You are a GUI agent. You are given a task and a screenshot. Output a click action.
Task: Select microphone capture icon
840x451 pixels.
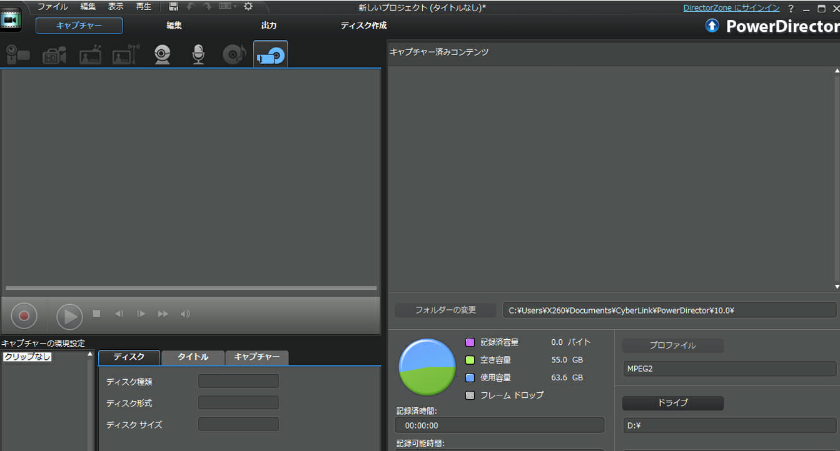(198, 55)
